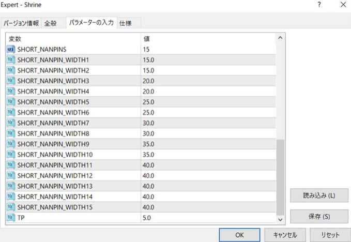This screenshot has width=351, height=242.
Task: Click the help question mark in title bar
Action: [319, 5]
